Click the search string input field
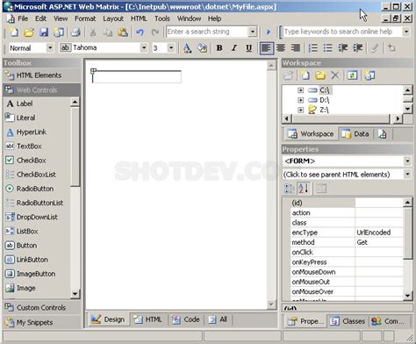 click(x=207, y=32)
